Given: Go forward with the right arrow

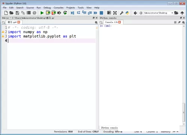Looking at the screenshot, I should [141, 13].
